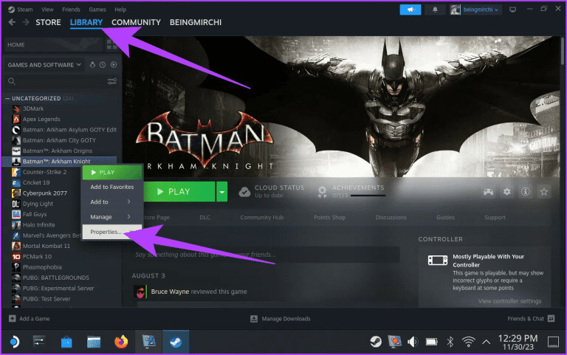The image size is (567, 355).
Task: Expand the Add to submenu
Action: coord(112,201)
